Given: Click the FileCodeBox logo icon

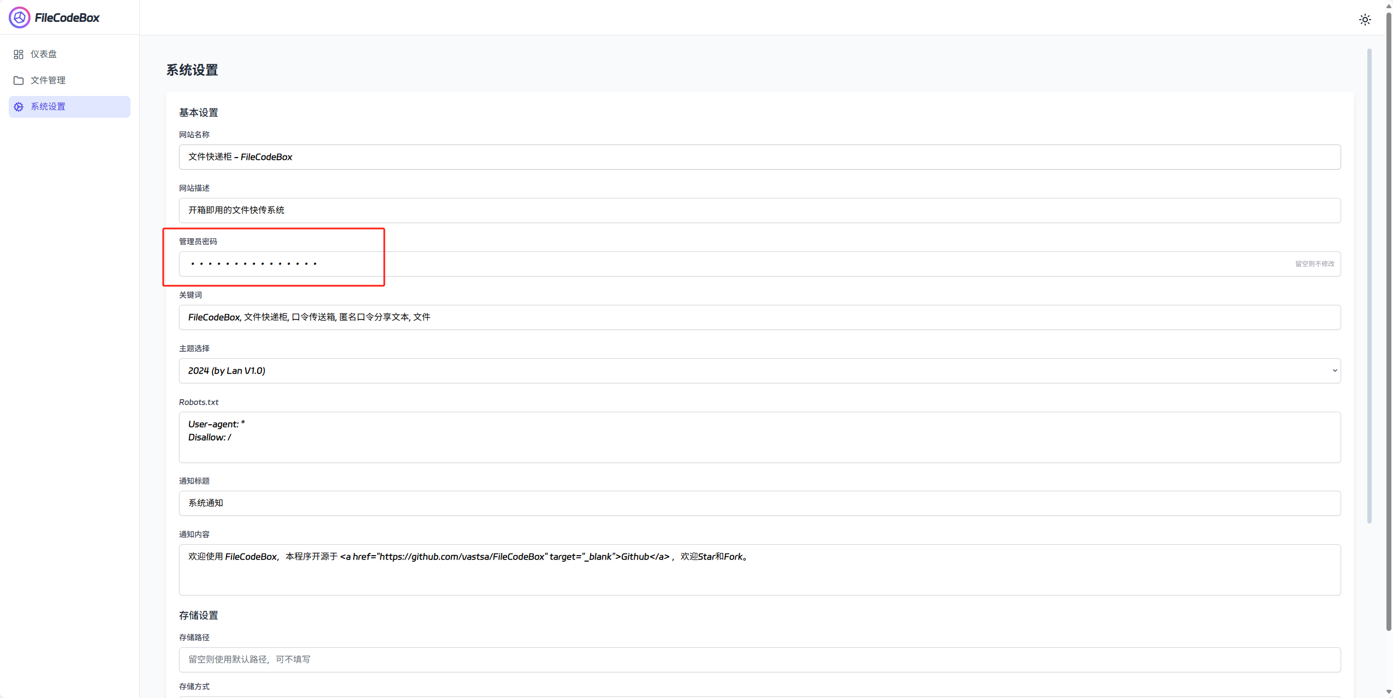Looking at the screenshot, I should (19, 17).
